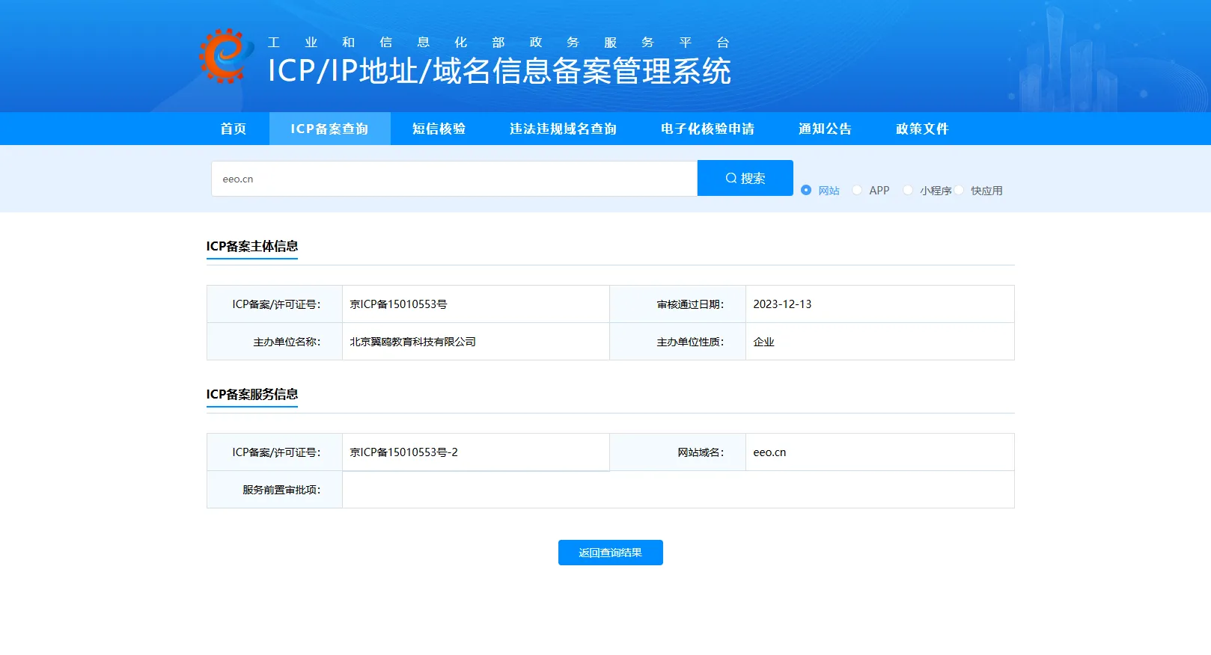Choose the 小程序 radio option

[x=908, y=190]
